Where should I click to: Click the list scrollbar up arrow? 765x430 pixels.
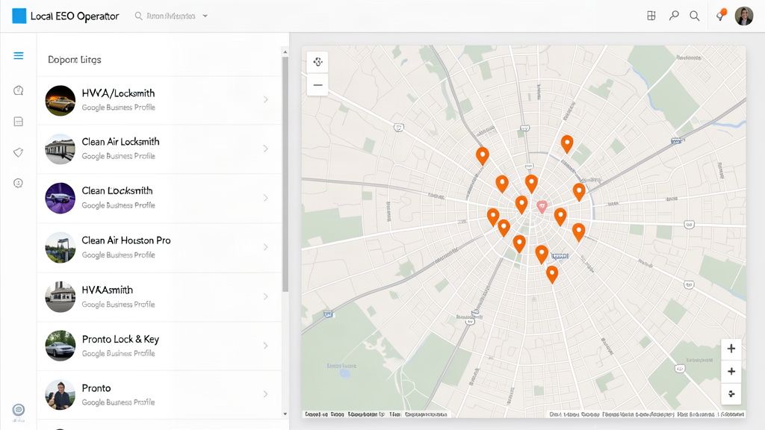pos(285,52)
